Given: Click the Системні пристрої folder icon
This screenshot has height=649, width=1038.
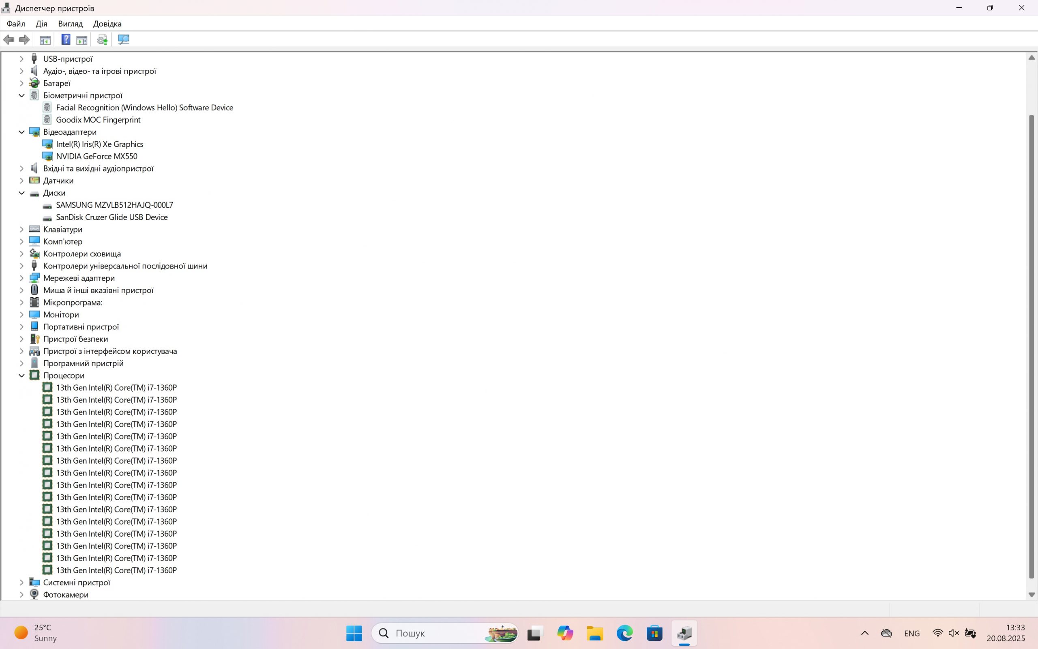Looking at the screenshot, I should 34,582.
